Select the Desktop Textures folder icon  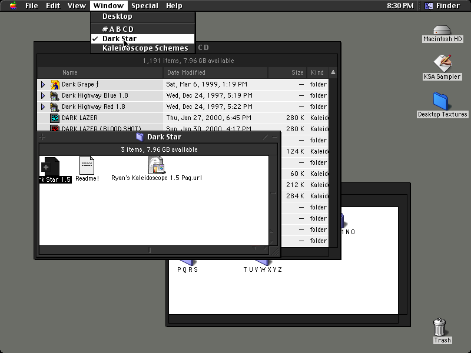click(x=441, y=101)
